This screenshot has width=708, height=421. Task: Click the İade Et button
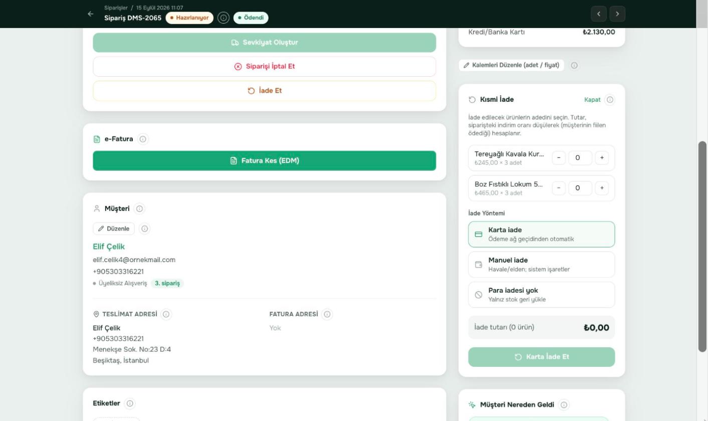point(265,91)
